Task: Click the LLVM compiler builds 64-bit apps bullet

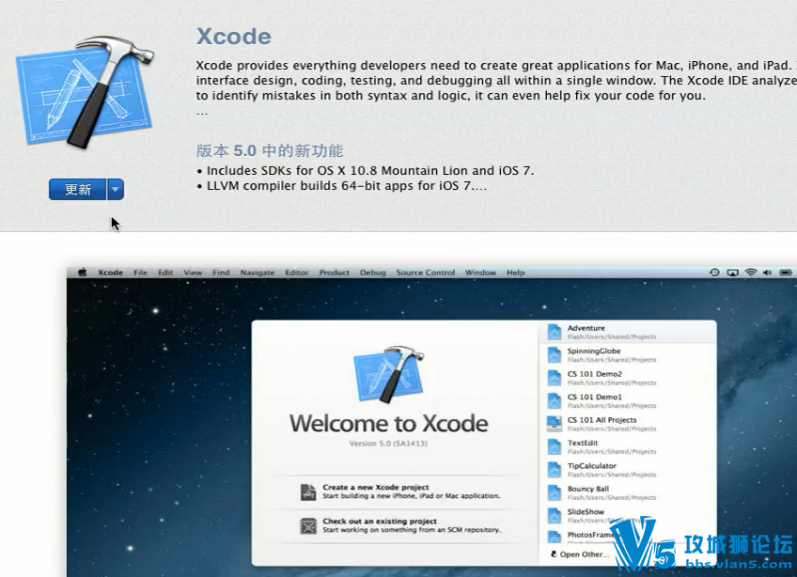Action: point(341,186)
